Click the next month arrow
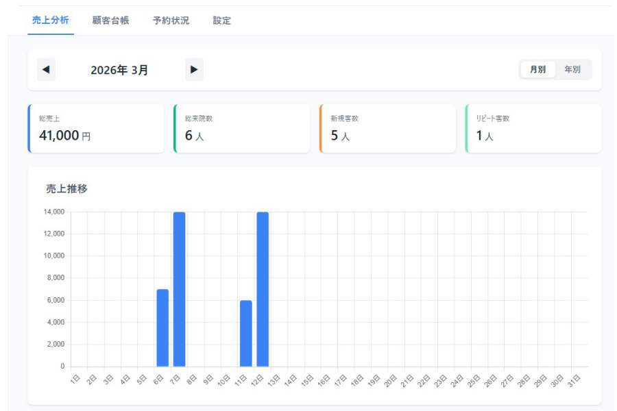Image resolution: width=617 pixels, height=411 pixels. click(x=194, y=69)
